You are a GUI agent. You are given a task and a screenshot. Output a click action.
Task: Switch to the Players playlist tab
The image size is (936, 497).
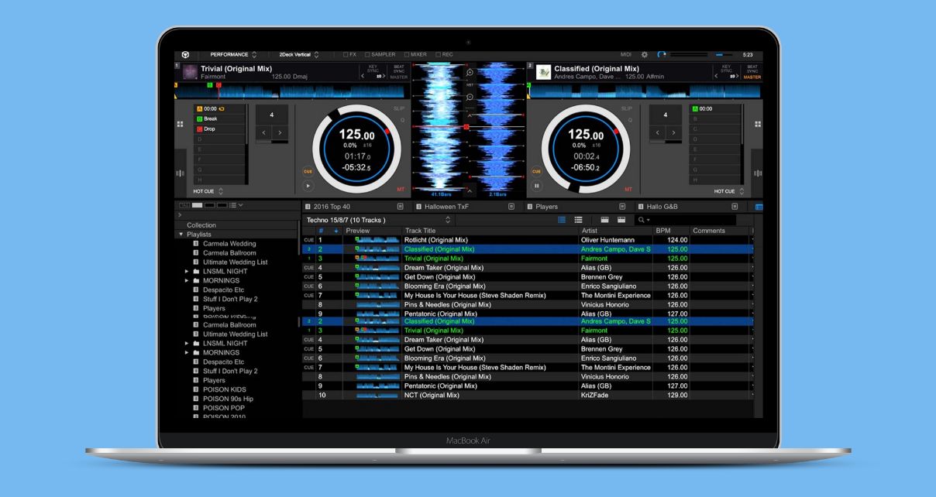pyautogui.click(x=545, y=207)
